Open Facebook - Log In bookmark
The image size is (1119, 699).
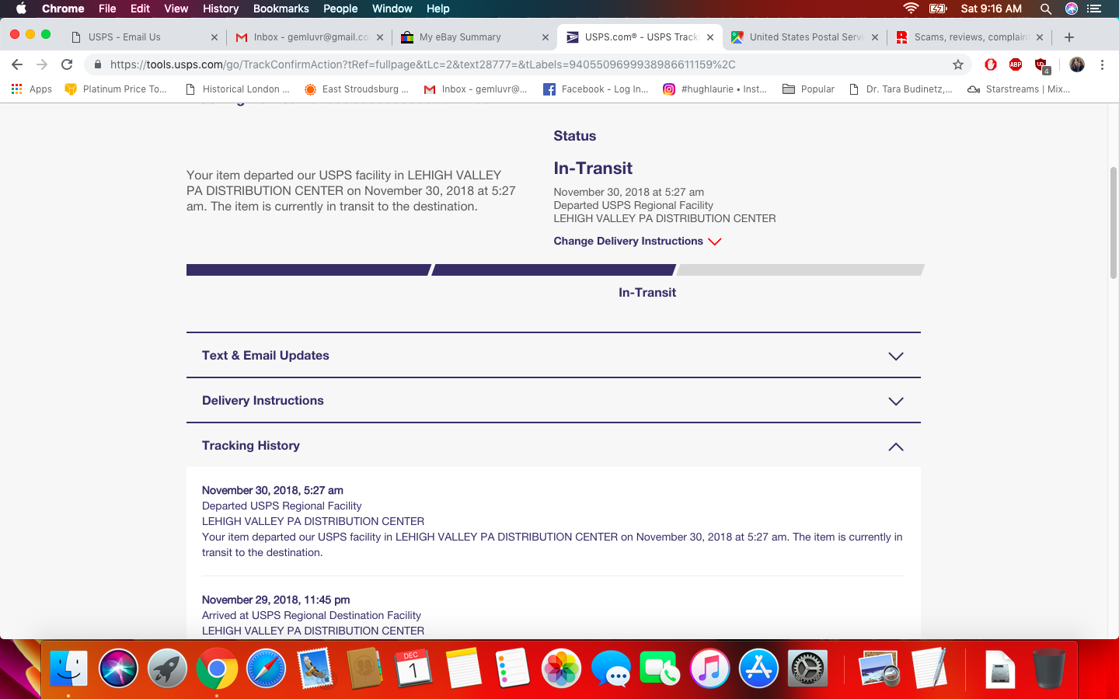(x=596, y=89)
